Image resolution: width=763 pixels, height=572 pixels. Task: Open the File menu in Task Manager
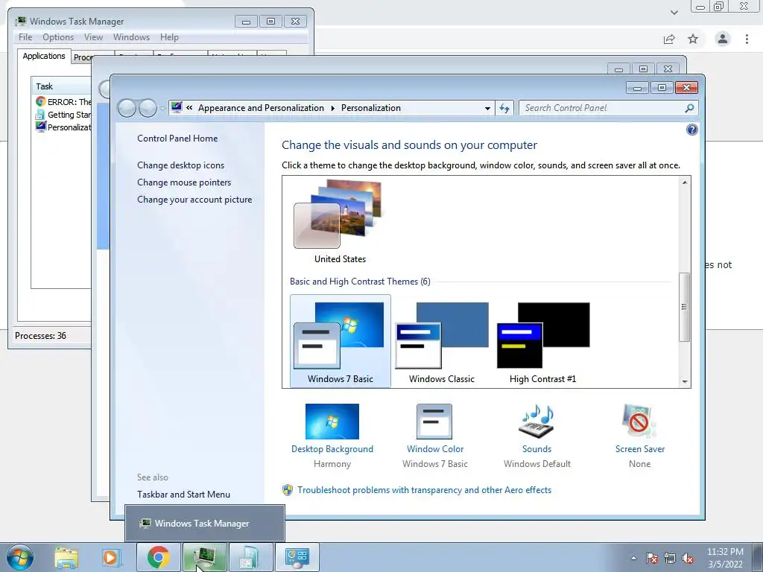point(25,37)
